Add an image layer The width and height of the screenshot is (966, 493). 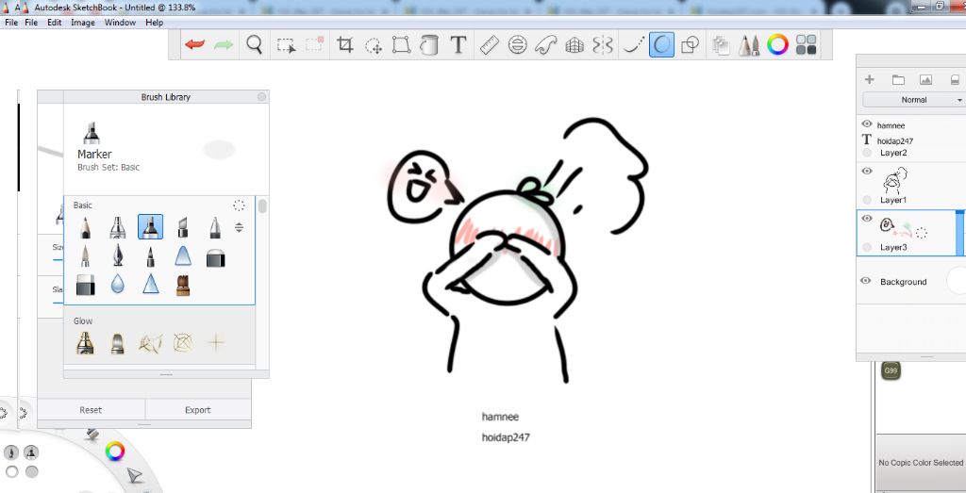click(925, 79)
